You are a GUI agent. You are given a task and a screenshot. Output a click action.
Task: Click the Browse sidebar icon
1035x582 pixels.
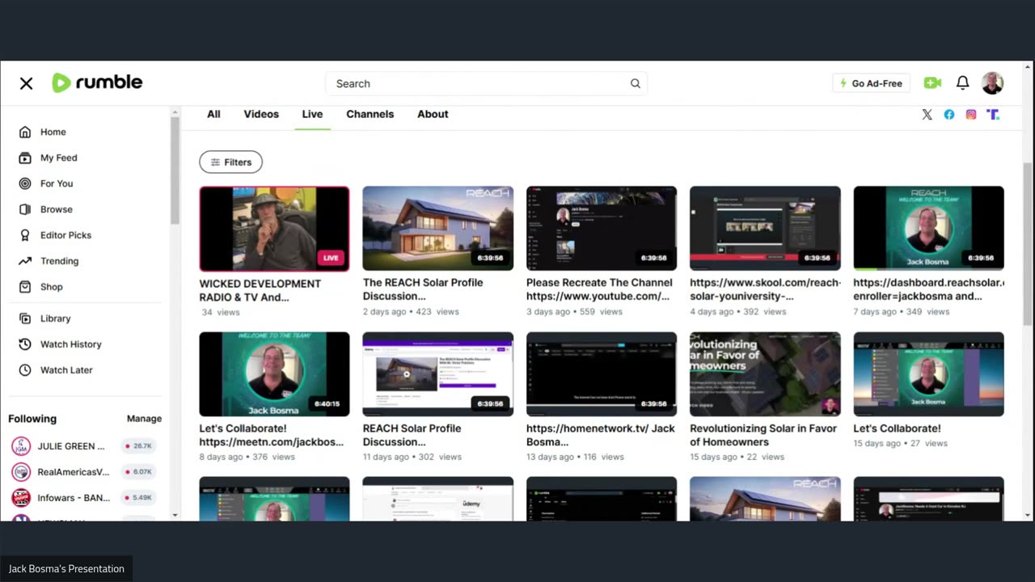pyautogui.click(x=25, y=209)
